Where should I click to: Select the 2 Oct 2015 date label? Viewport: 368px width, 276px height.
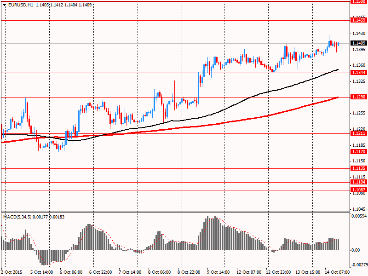tap(12, 272)
